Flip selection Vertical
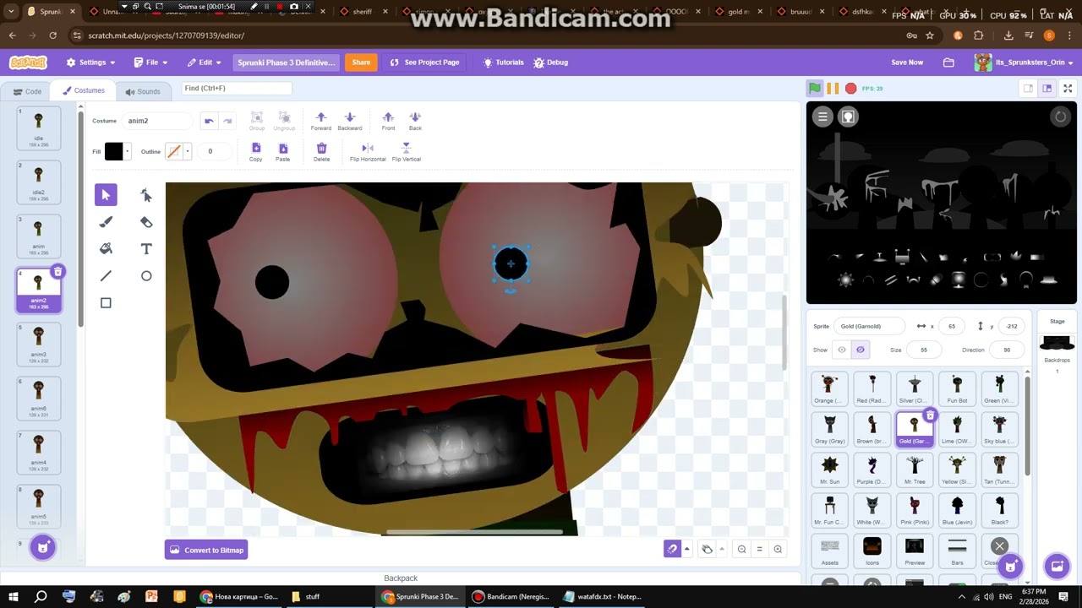 [x=407, y=152]
